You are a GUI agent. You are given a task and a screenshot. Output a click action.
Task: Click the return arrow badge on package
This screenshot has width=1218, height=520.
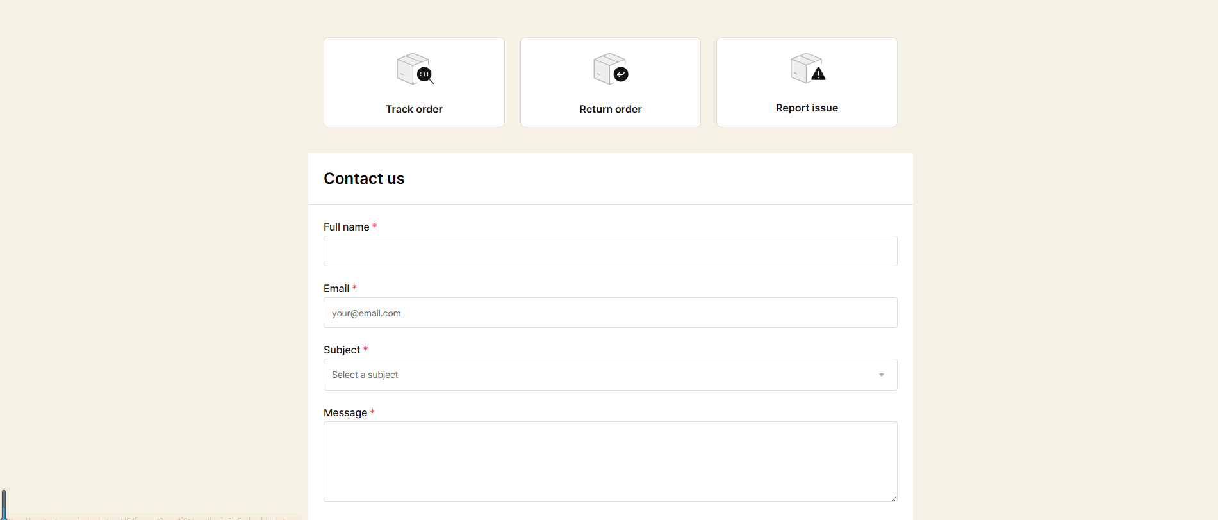pos(621,74)
